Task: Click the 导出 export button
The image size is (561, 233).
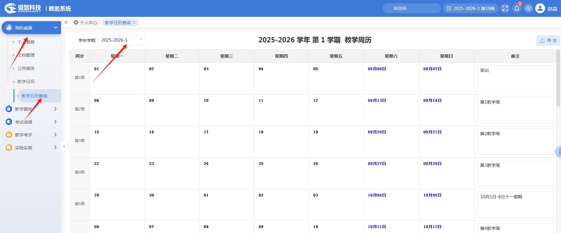Action: click(548, 40)
